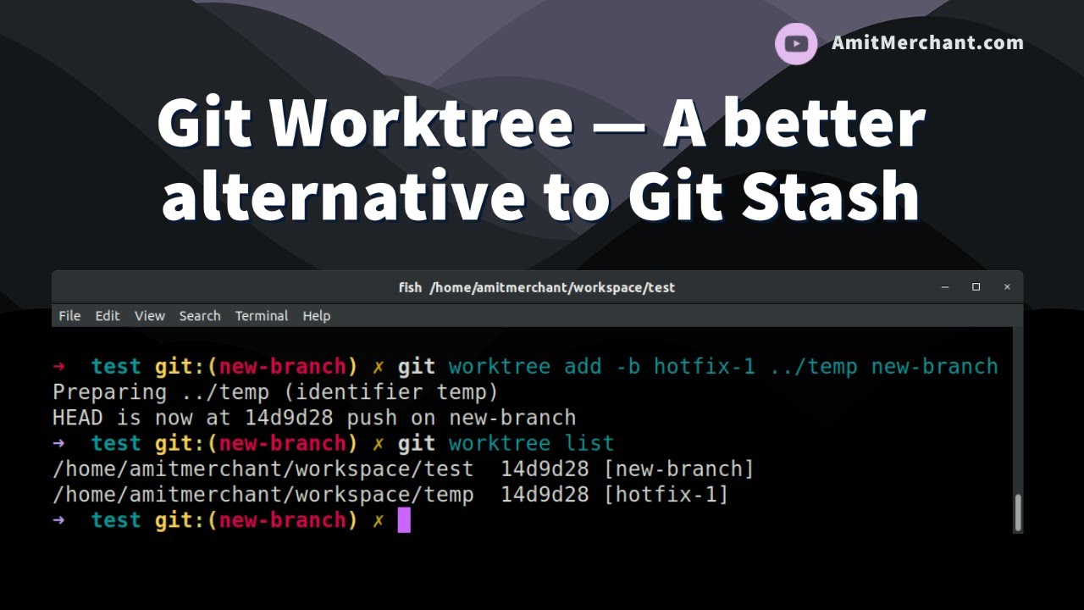Open the Help menu
Viewport: 1084px width, 610px height.
[x=317, y=316]
